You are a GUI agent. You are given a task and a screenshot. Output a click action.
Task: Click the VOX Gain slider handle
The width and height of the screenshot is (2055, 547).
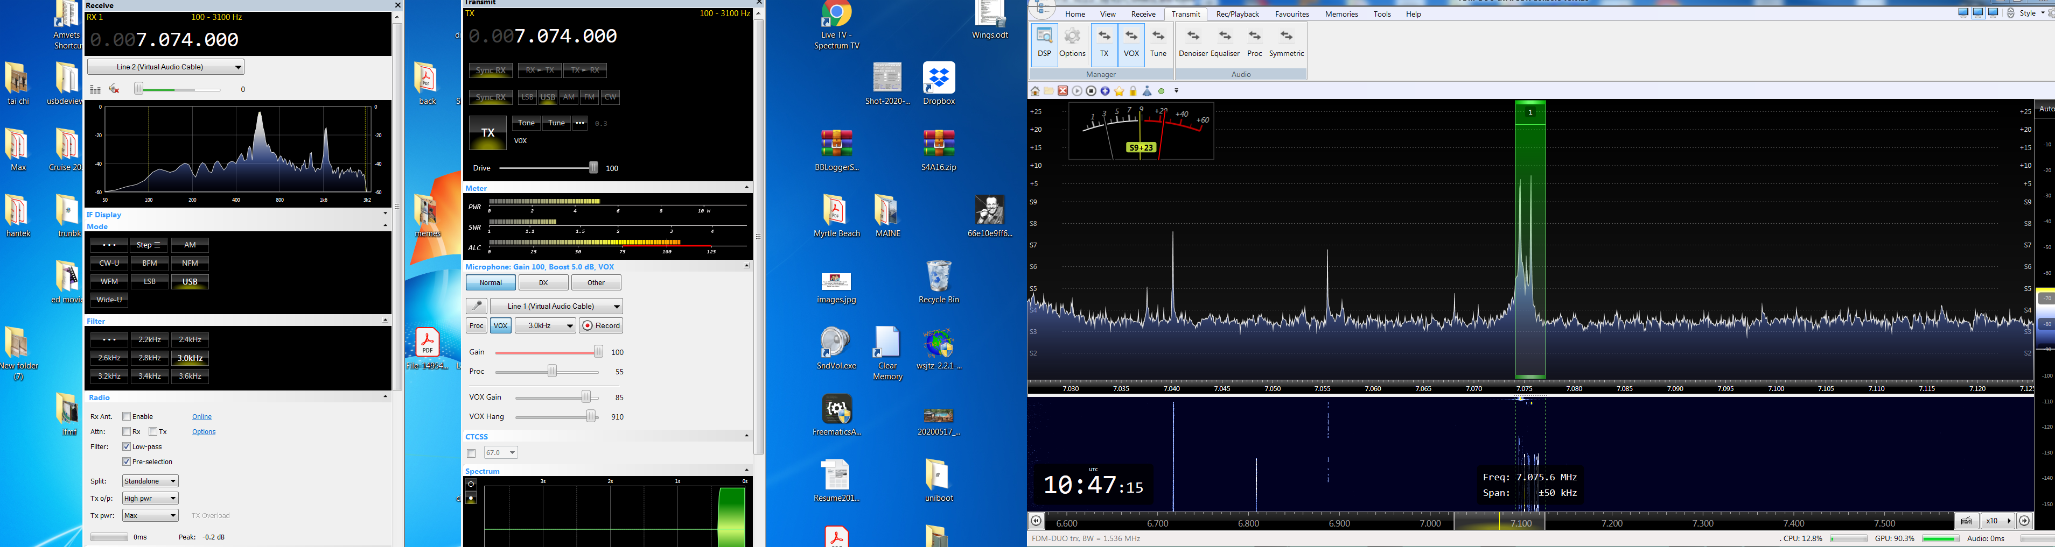click(586, 397)
